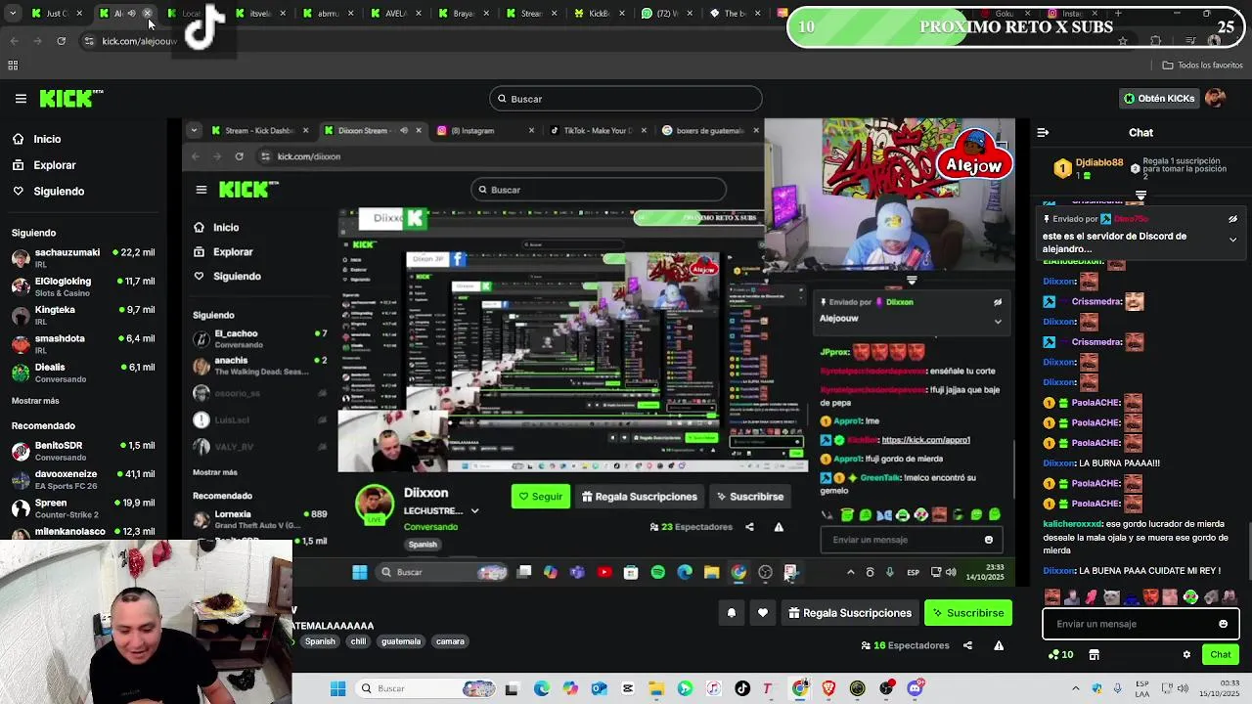Click the report warning triangle icon
The width and height of the screenshot is (1252, 704).
click(999, 645)
